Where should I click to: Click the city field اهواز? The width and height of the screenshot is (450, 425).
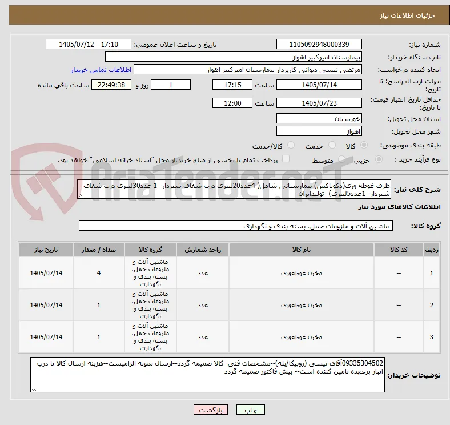tap(319, 131)
